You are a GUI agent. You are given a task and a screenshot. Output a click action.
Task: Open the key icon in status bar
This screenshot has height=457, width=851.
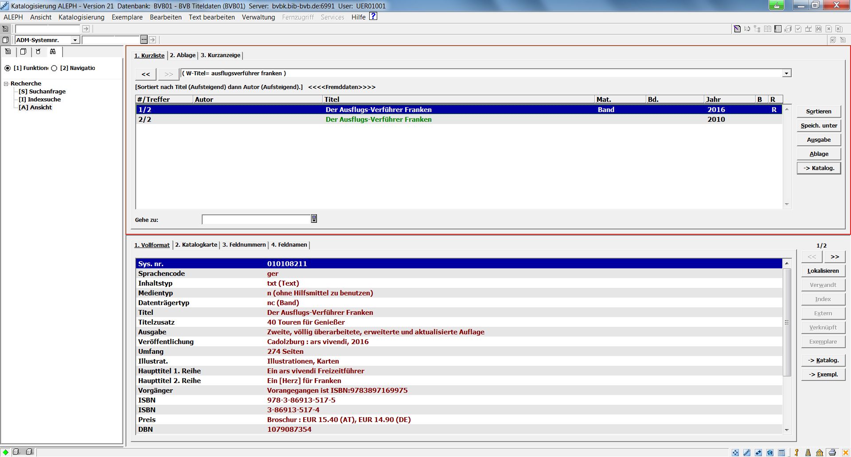[x=796, y=452]
